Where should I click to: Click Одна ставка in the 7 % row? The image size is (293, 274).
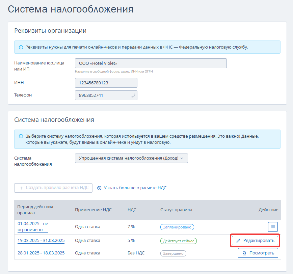(87, 226)
